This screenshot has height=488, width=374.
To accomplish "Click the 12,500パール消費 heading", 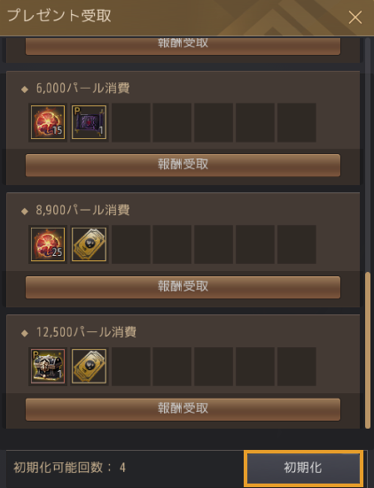I will (86, 332).
